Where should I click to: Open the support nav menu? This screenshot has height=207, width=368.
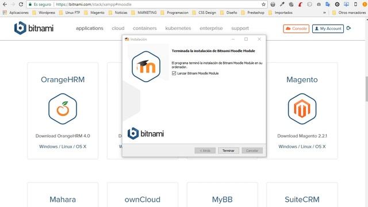[240, 28]
